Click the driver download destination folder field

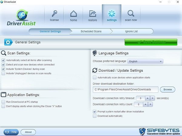click(126, 90)
